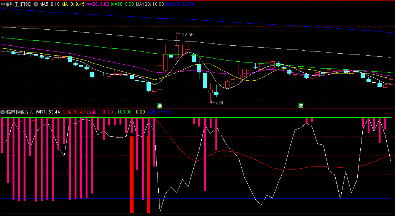395x216 pixels.
Task: Open the dropdown next to 中粮科工(日线)
Action: pos(36,4)
